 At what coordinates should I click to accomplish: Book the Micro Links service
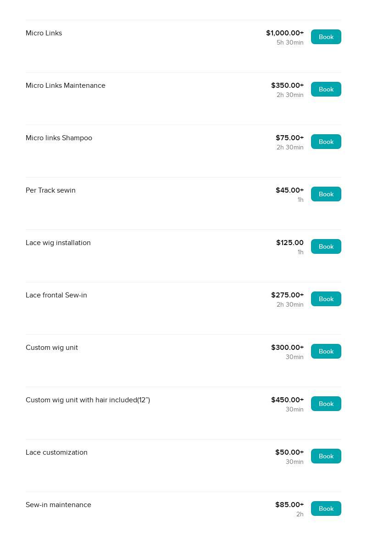click(326, 37)
